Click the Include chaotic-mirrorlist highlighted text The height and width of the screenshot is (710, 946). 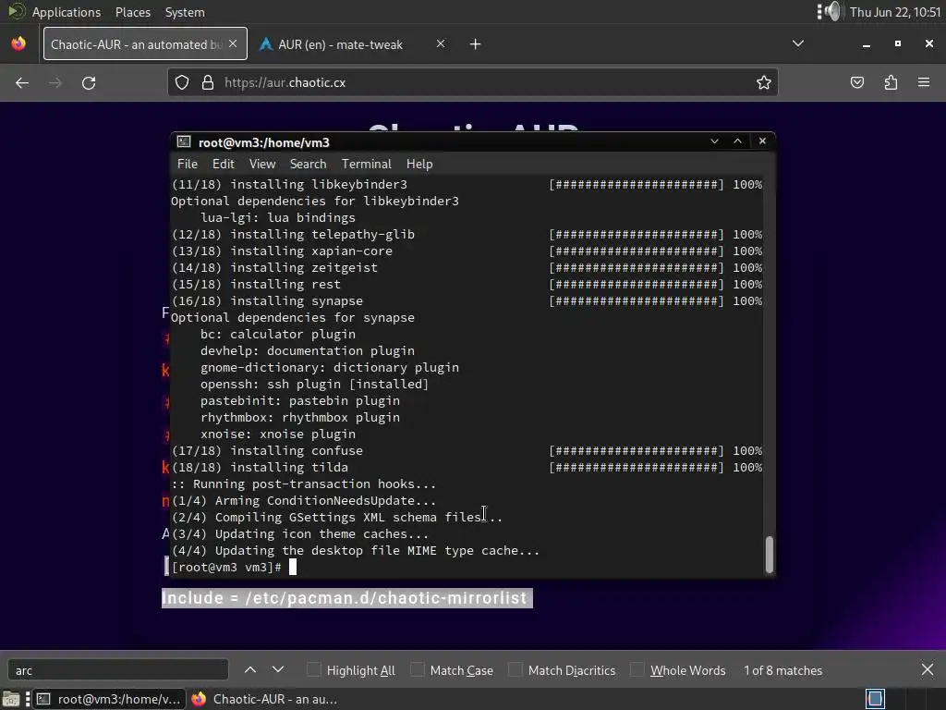coord(347,598)
